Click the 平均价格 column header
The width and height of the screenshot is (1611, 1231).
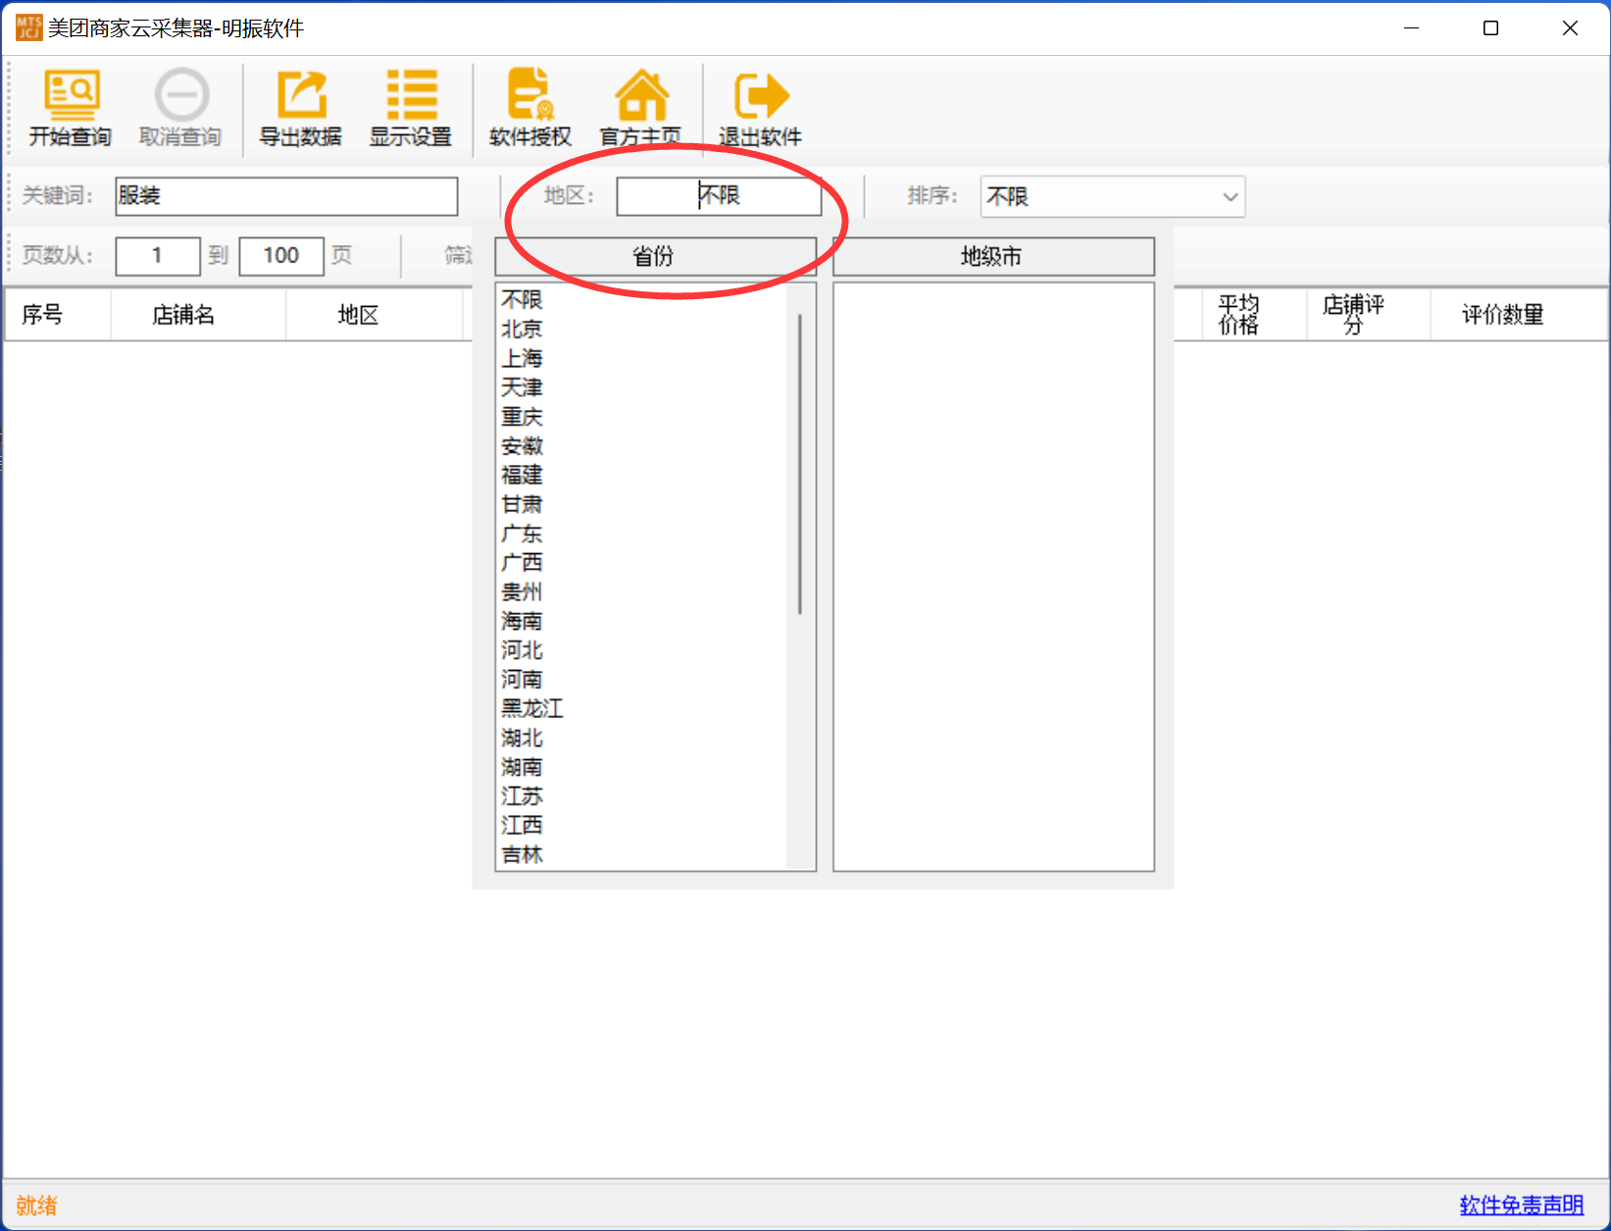click(1254, 315)
